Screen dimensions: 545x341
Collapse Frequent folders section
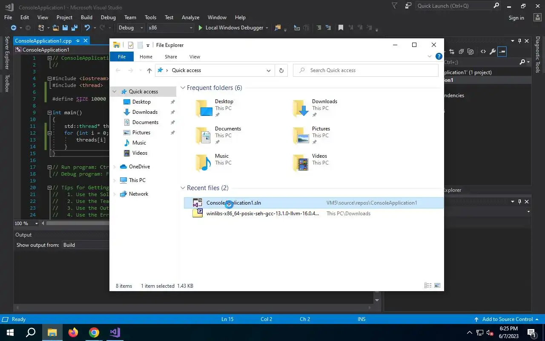[x=183, y=88]
